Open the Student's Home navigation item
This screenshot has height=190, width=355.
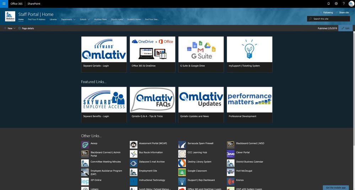[134, 20]
